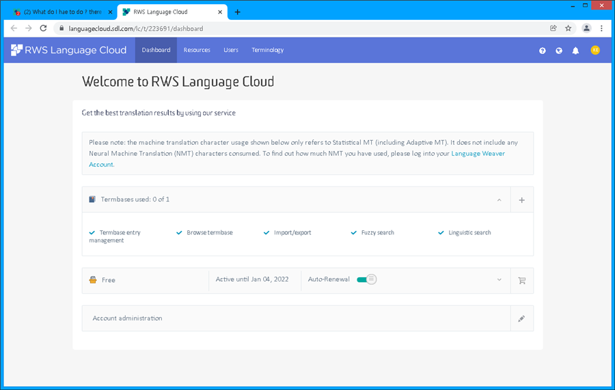The height and width of the screenshot is (390, 615).
Task: Bookmark this page with the star icon
Action: 568,28
